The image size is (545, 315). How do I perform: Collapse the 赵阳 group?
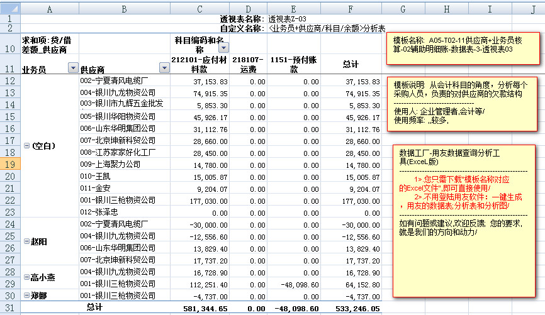[26, 241]
